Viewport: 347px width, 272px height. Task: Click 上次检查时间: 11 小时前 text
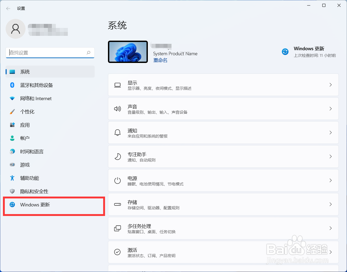(x=315, y=56)
